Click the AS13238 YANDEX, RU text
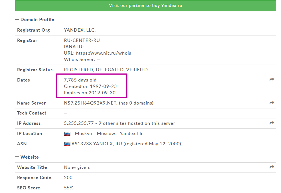Image resolution: width=281 pixels, height=193 pixels. point(97,144)
